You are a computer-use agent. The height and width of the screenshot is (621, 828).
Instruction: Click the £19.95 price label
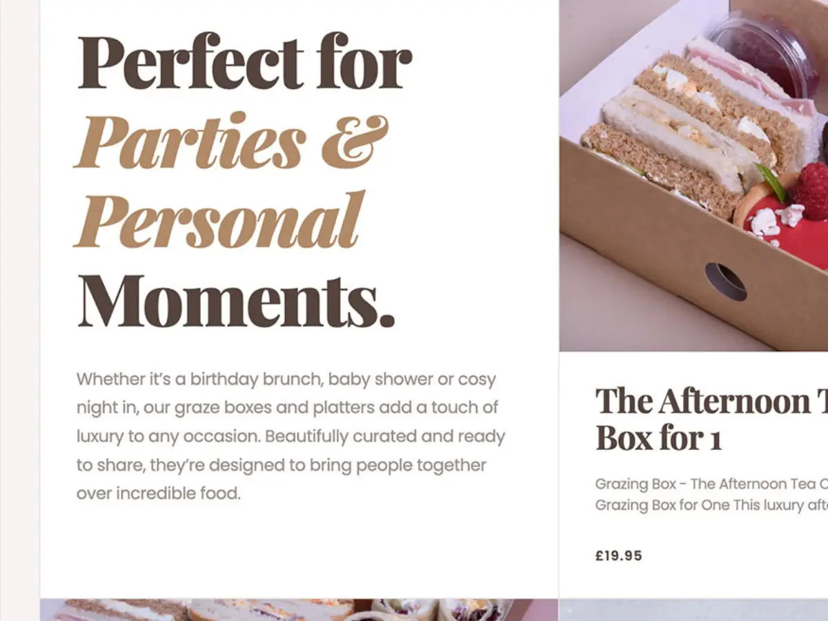[x=619, y=555]
